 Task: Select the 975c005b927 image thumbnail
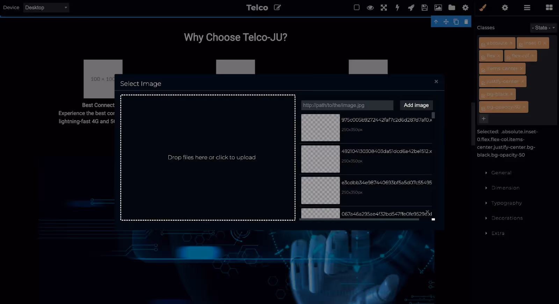point(320,128)
